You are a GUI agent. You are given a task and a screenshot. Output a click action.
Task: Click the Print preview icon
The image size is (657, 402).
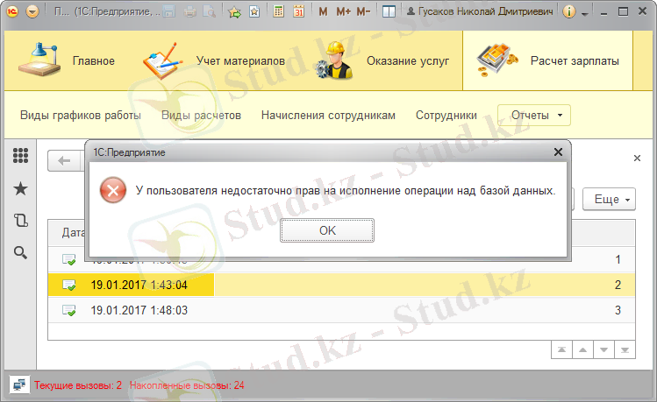coord(209,11)
